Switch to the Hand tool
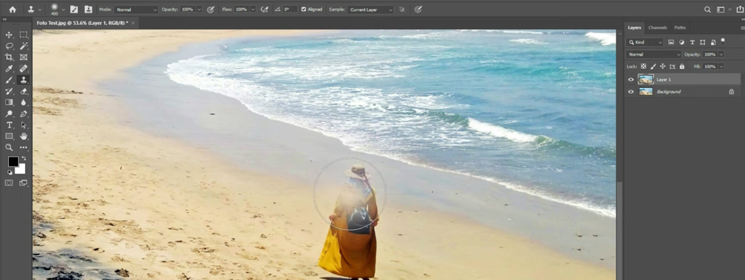This screenshot has width=745, height=280. pos(24,136)
